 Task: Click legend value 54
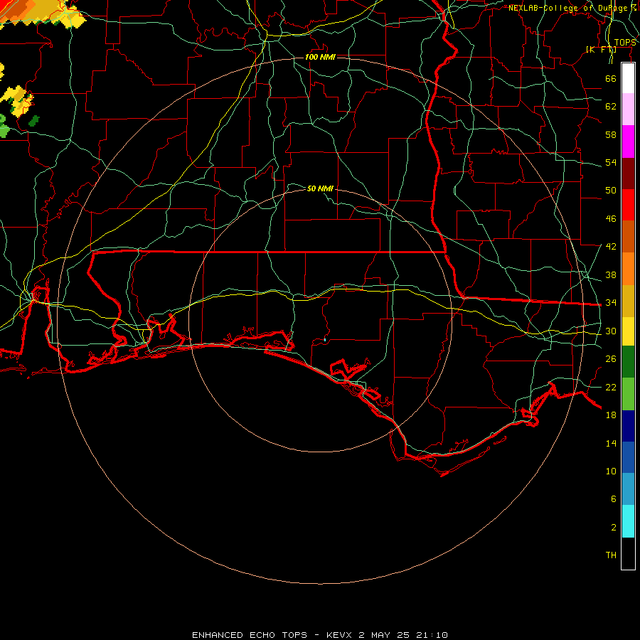tap(611, 162)
